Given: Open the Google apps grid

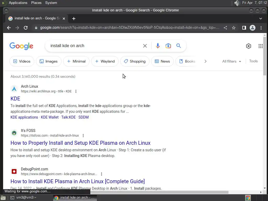Looking at the screenshot, I should [260, 46].
